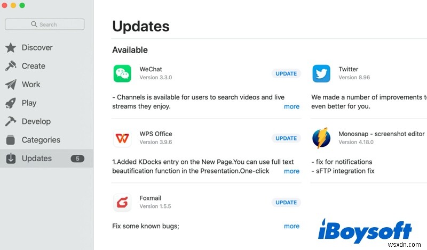Go to Discover via the star icon
427x250 pixels.
pos(11,47)
